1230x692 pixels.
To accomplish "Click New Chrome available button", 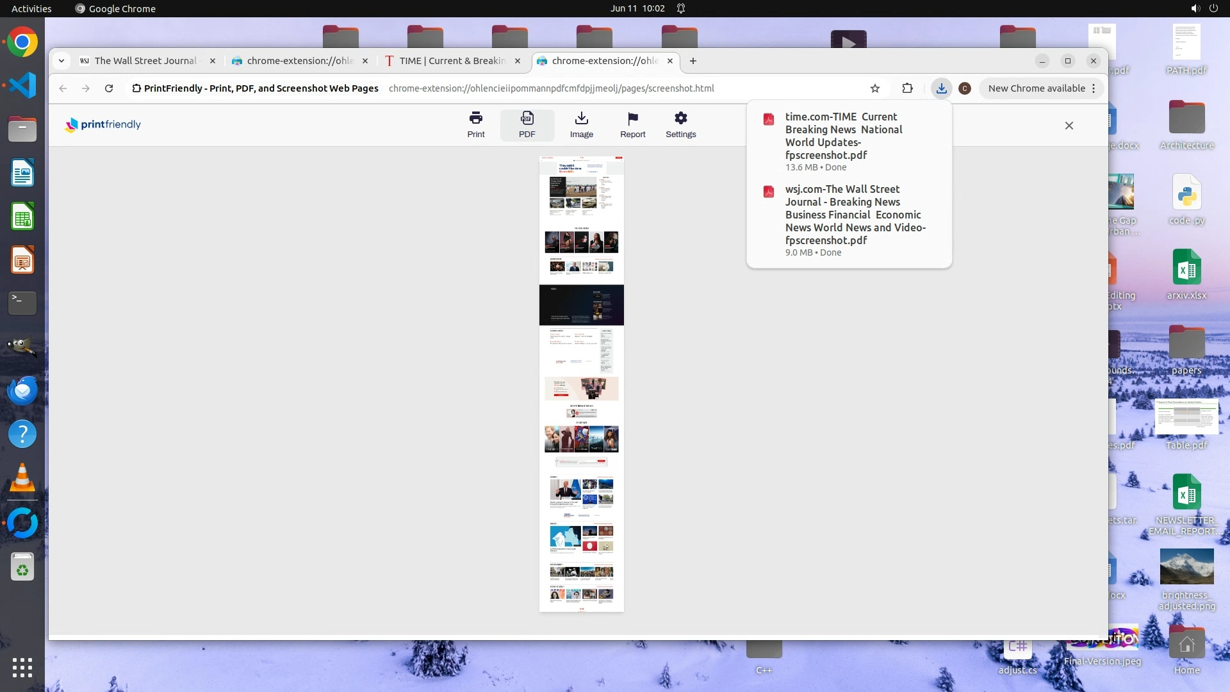I will (1036, 88).
